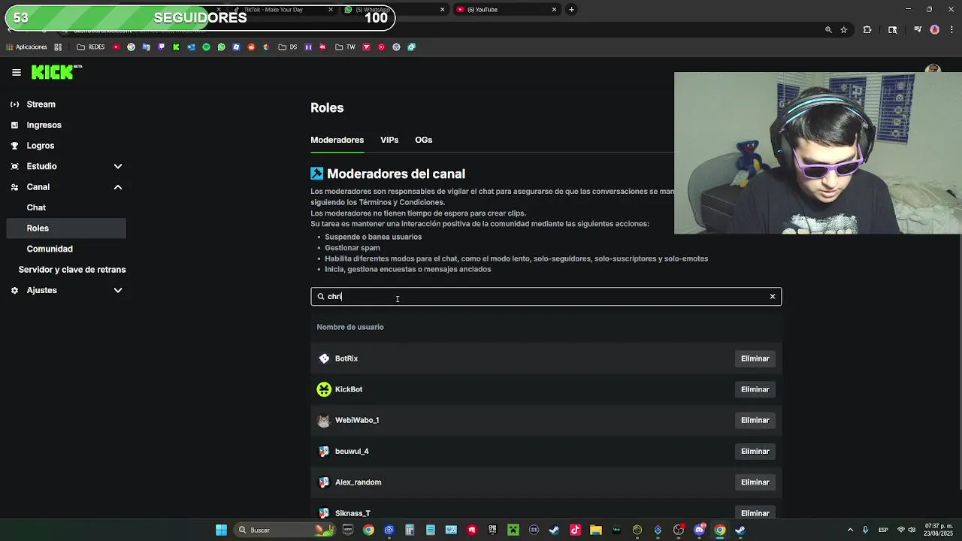Viewport: 962px width, 541px height.
Task: Remove beuwul_4 from moderators
Action: [755, 452]
